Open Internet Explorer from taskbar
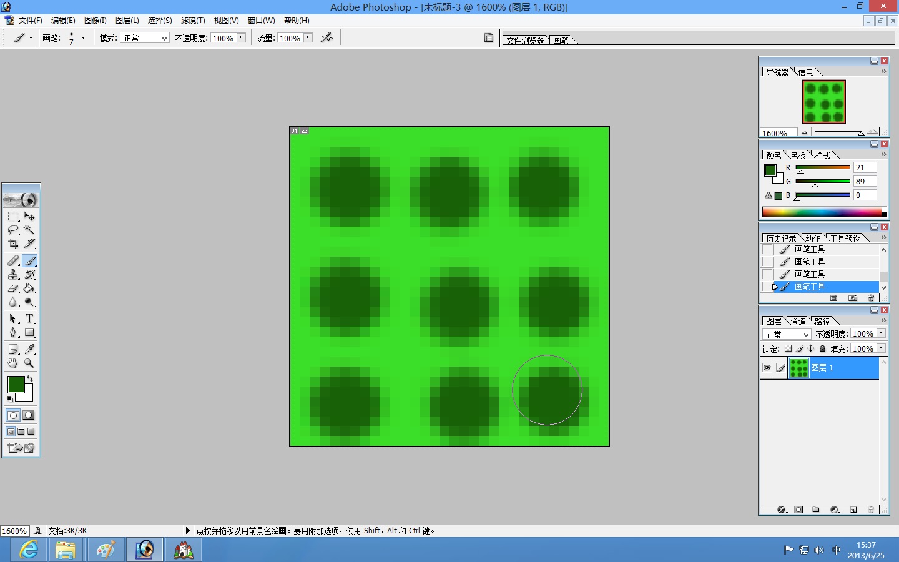Viewport: 899px width, 562px height. point(29,550)
